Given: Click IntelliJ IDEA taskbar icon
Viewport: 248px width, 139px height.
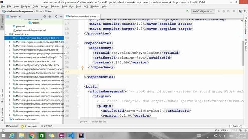Looking at the screenshot, I should pyautogui.click(x=81, y=136).
